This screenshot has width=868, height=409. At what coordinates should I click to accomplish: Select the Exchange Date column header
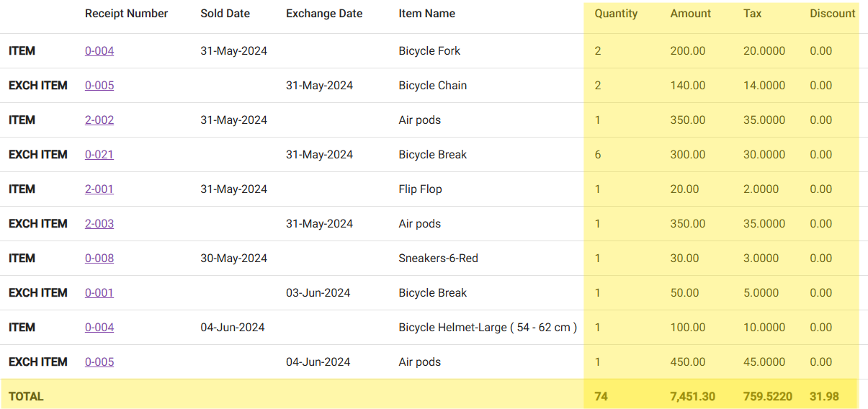[324, 14]
